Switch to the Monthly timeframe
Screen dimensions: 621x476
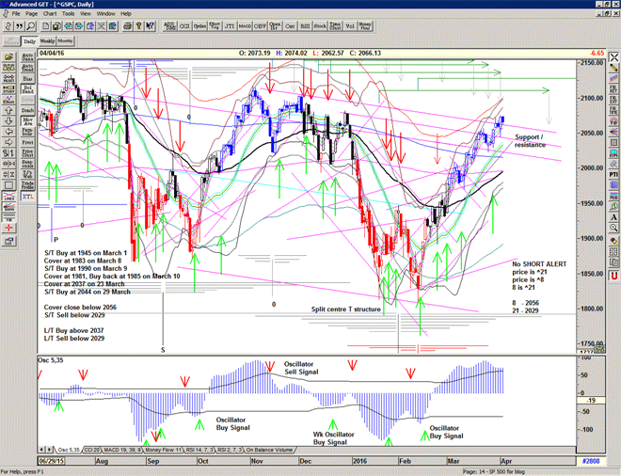66,42
